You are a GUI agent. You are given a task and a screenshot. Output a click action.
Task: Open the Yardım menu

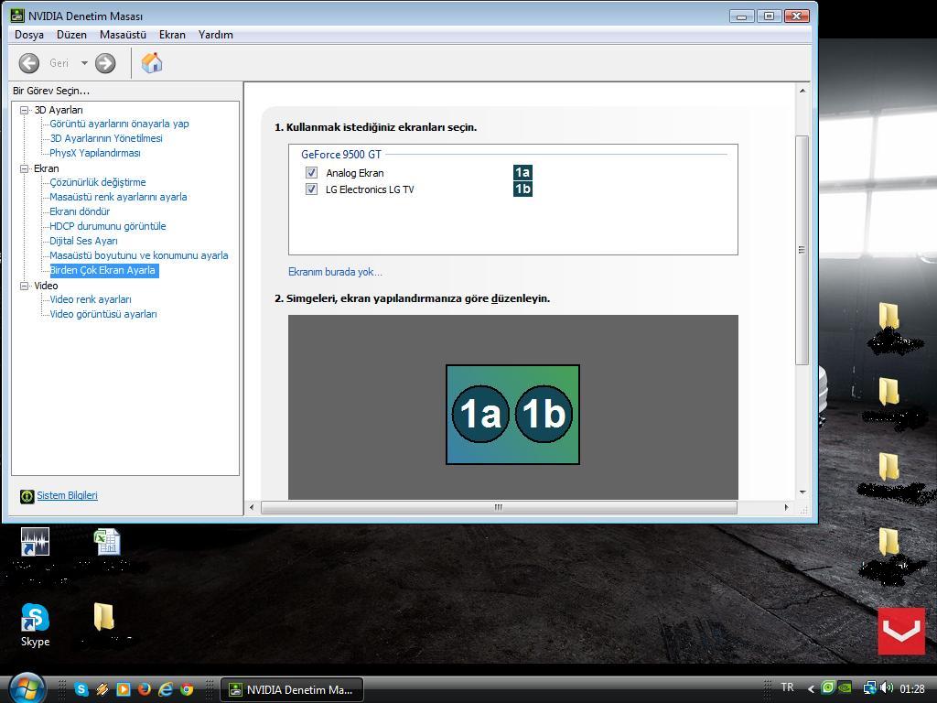coord(216,35)
